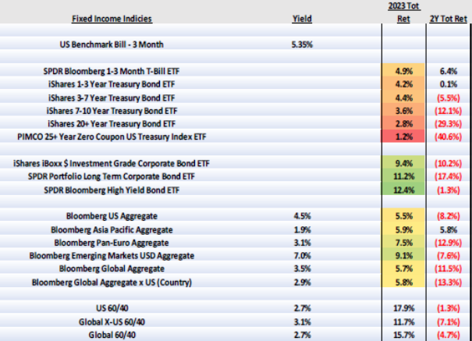This screenshot has width=472, height=341.
Task: Select the 5.35% yield value
Action: pos(301,44)
